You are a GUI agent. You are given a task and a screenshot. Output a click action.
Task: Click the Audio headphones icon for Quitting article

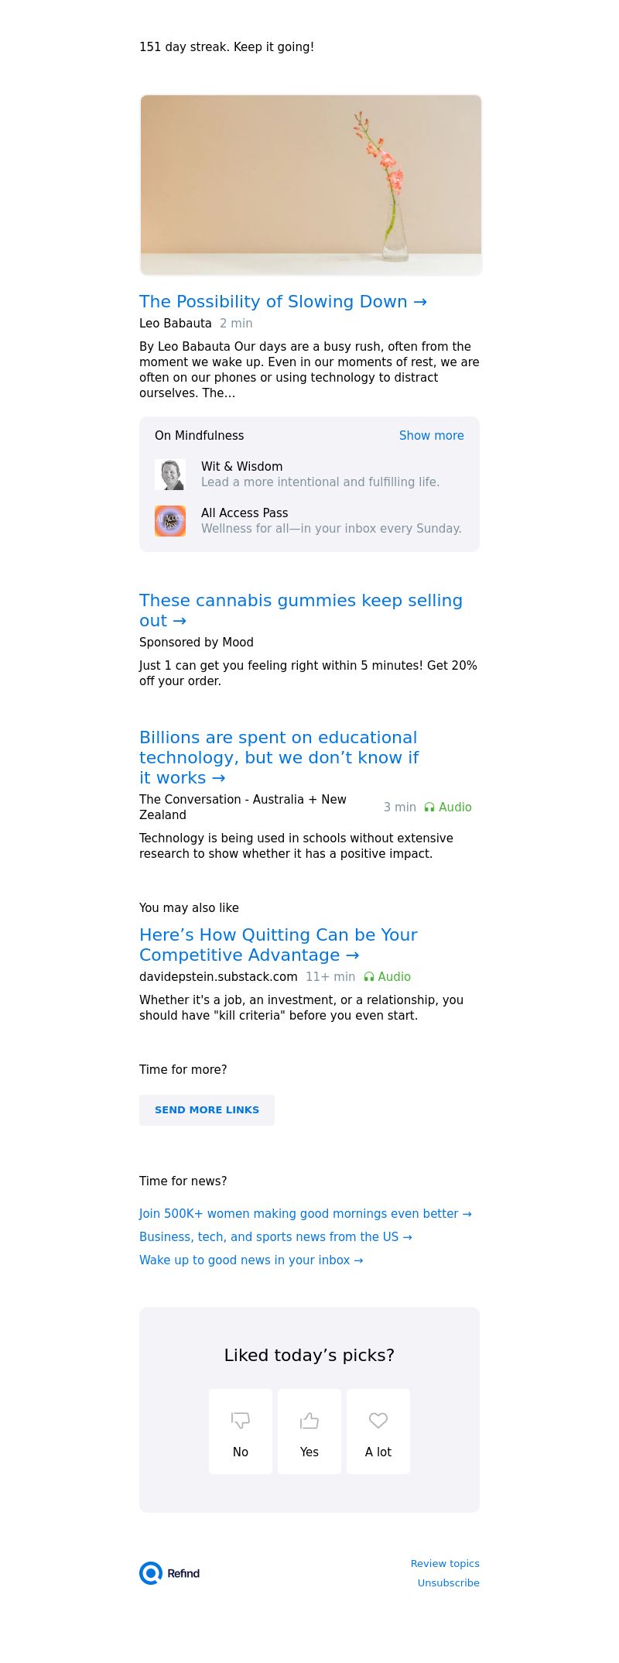point(369,977)
